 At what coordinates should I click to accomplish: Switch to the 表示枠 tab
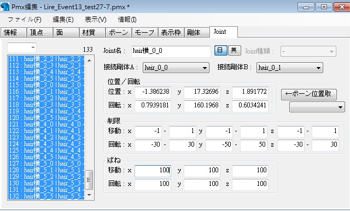point(171,33)
